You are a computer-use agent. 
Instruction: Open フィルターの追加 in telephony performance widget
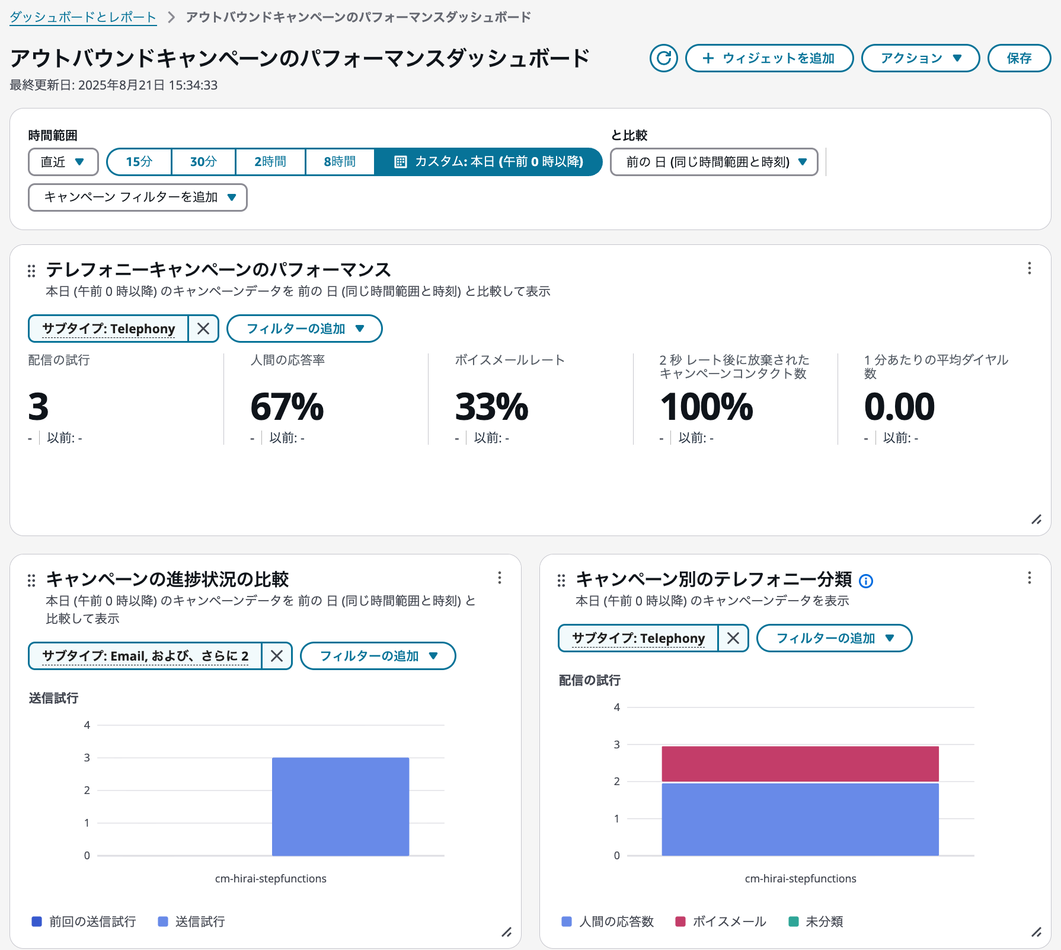(305, 329)
